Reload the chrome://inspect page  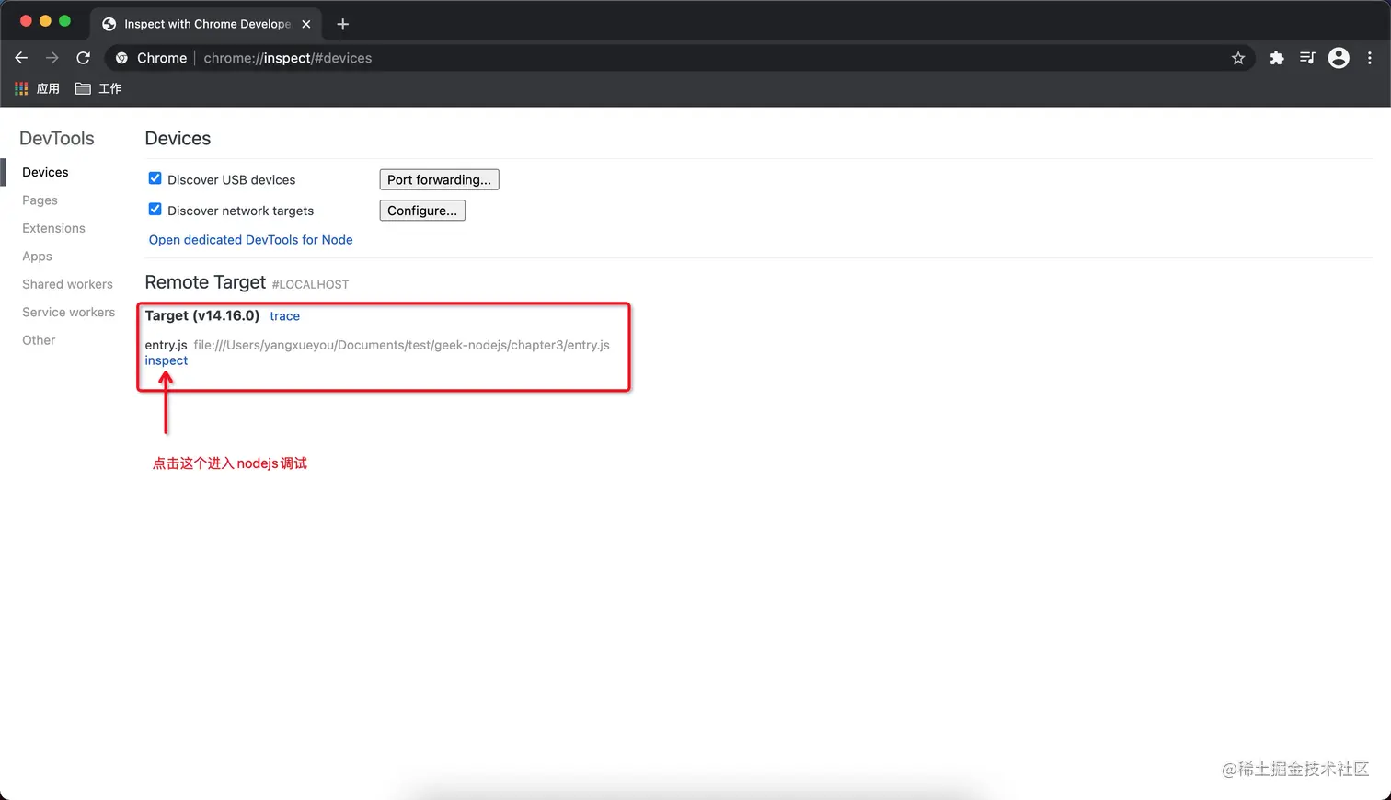[x=83, y=58]
